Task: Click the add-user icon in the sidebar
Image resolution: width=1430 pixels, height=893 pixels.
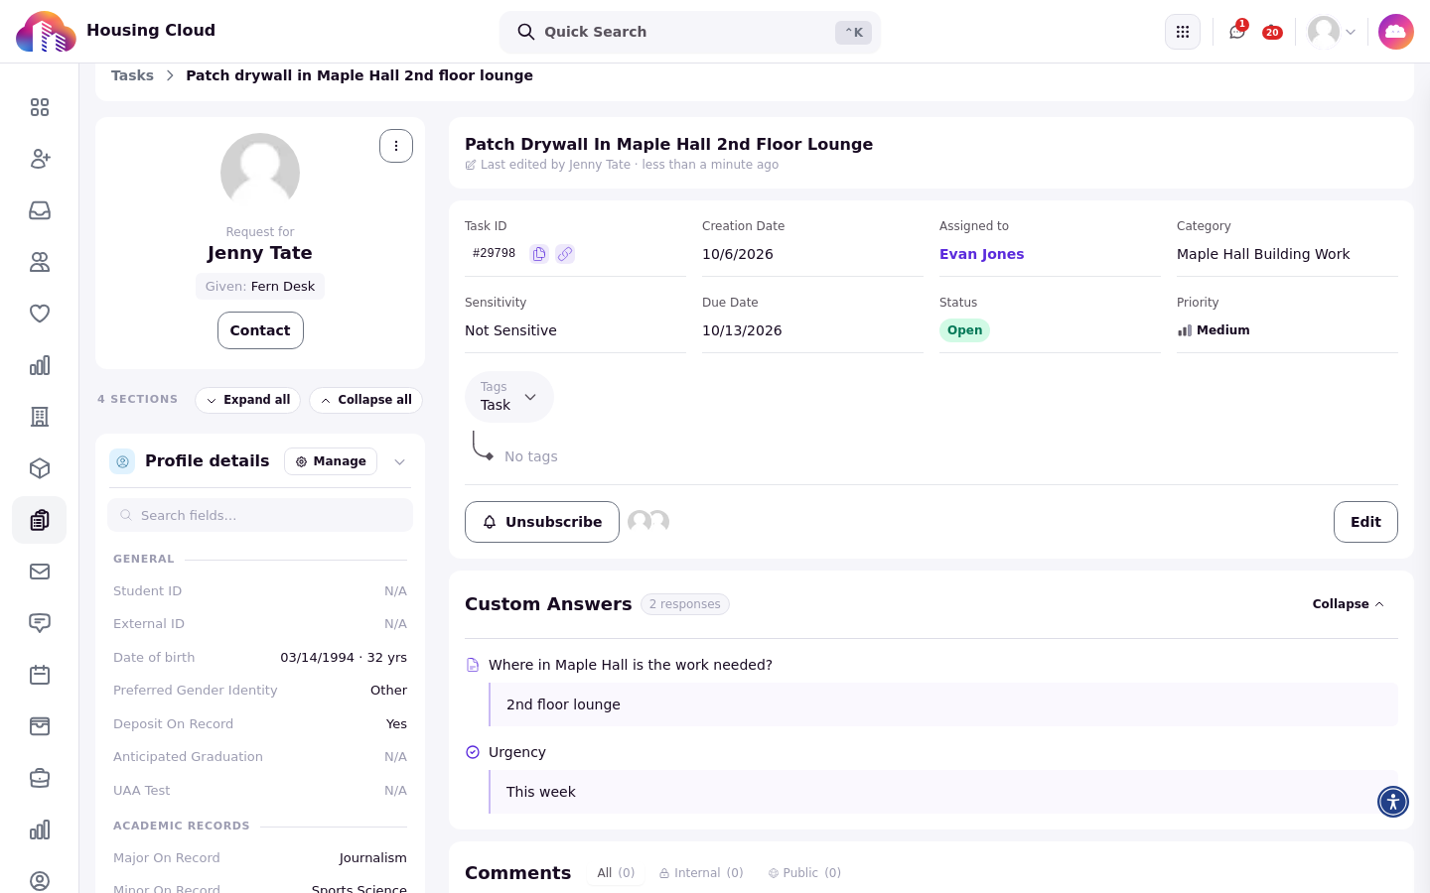Action: coord(40,159)
